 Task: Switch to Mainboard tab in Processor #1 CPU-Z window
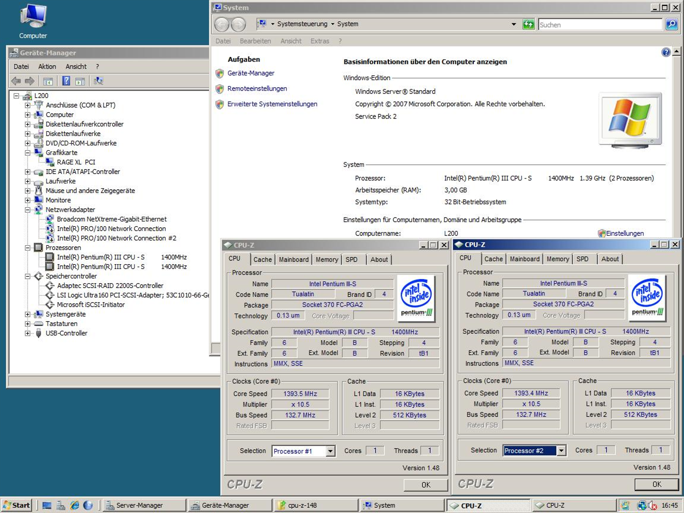point(293,260)
